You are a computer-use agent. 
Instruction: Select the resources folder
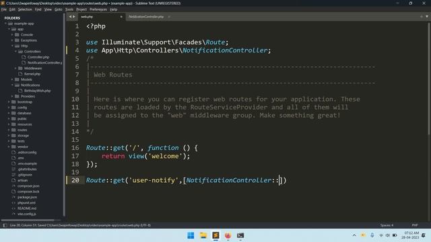coord(24,124)
